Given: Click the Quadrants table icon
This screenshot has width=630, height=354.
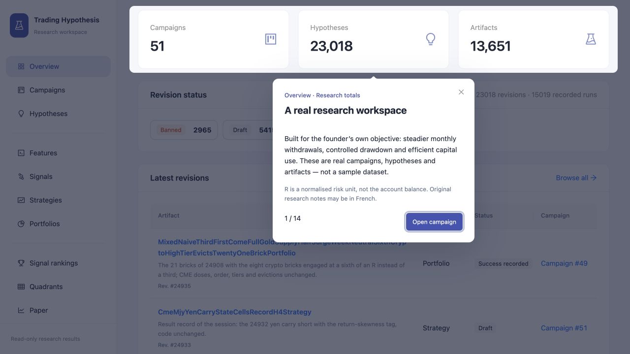Looking at the screenshot, I should (21, 287).
